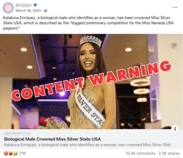The height and width of the screenshot is (158, 183).
Task: Click the laughing reaction emoji
Action: pyautogui.click(x=11, y=153)
